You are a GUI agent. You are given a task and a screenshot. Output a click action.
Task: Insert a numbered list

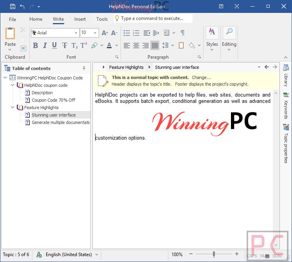136,33
